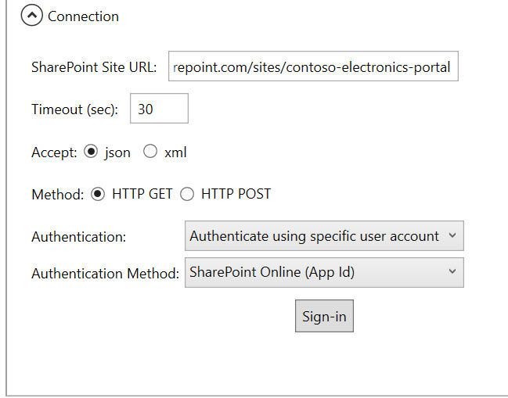Click the HTTP GET label
The height and width of the screenshot is (398, 508).
point(142,194)
